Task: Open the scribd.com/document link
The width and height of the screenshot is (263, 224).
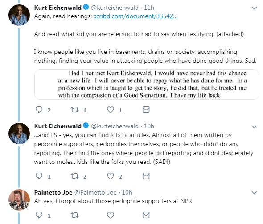Action: [x=136, y=16]
